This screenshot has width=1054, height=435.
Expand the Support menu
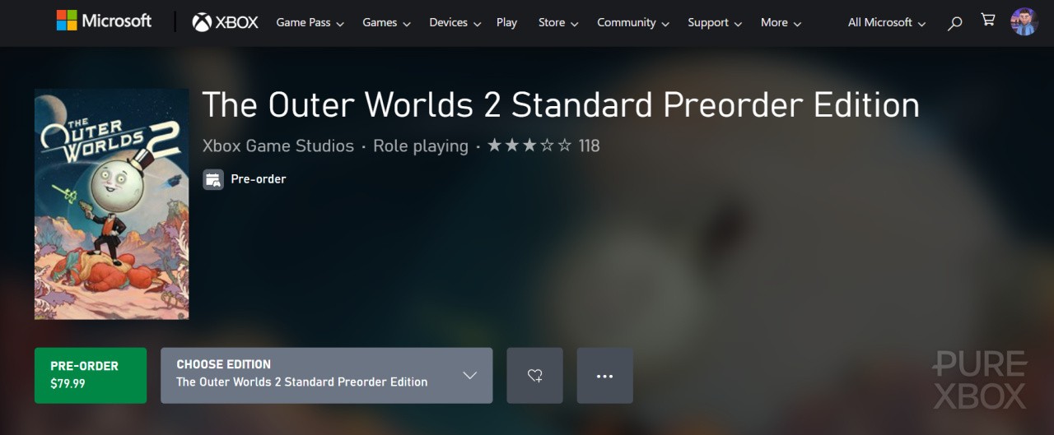pos(715,23)
